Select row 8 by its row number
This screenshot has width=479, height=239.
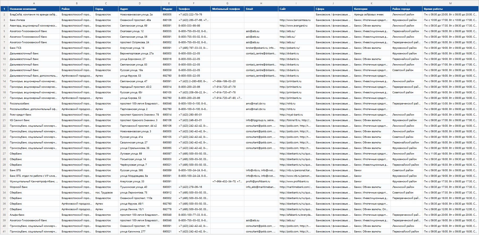pyautogui.click(x=4, y=48)
